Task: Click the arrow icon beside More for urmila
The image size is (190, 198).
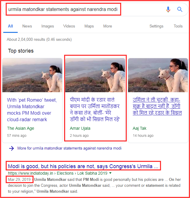Action: tap(12, 148)
